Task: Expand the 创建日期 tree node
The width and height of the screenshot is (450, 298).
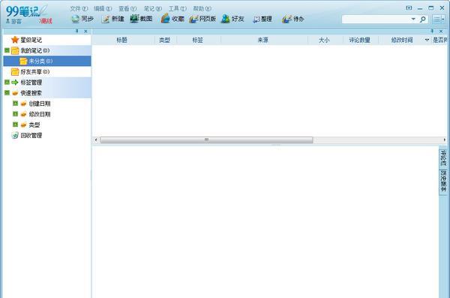Action: 15,103
